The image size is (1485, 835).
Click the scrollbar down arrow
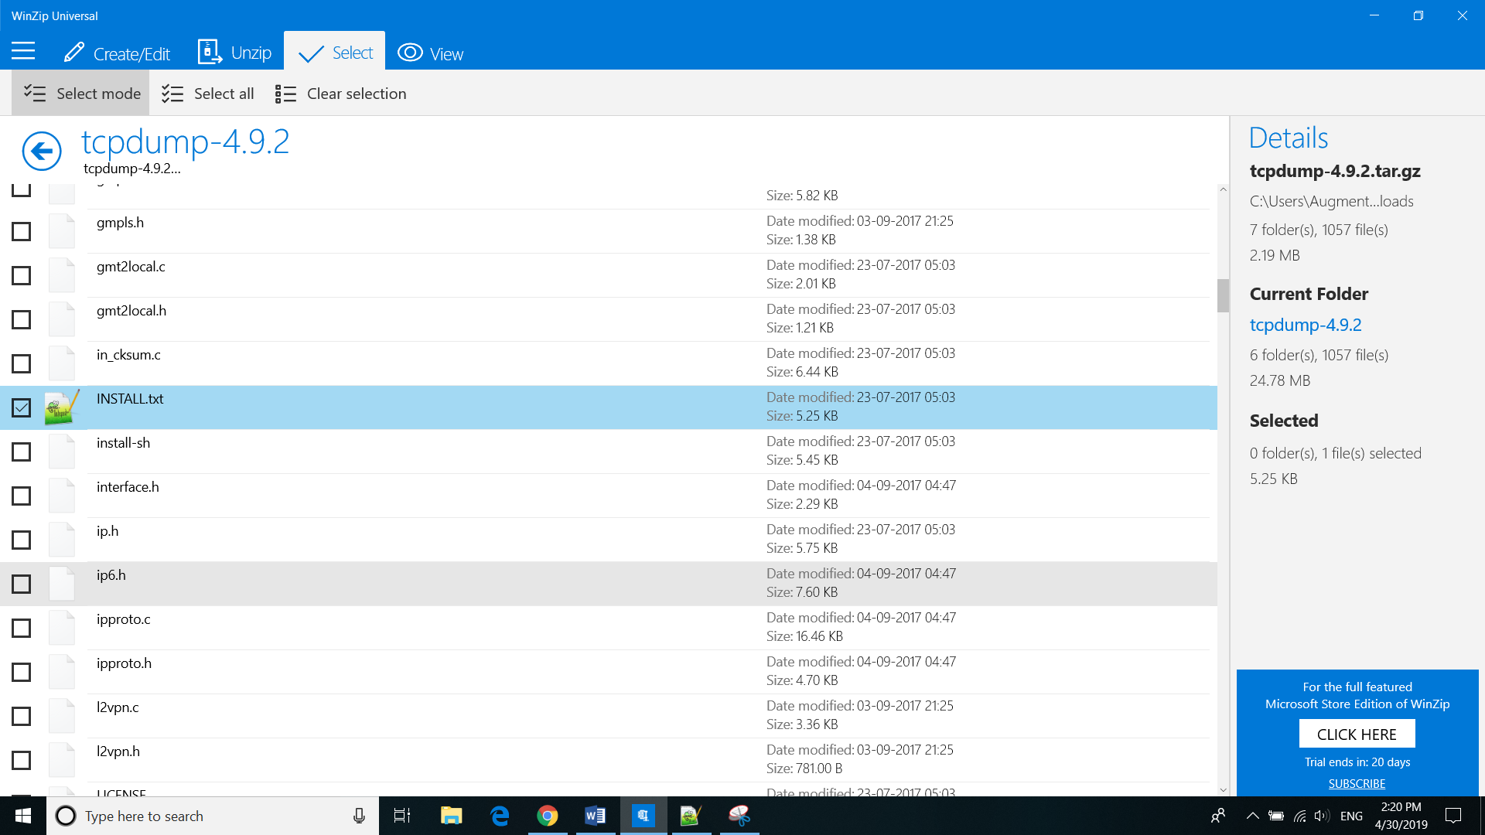[1223, 789]
